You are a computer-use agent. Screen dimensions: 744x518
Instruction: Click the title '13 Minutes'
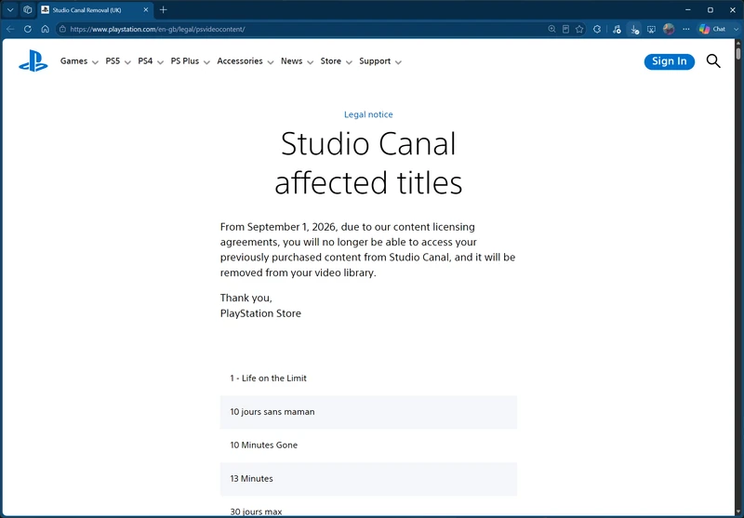251,479
